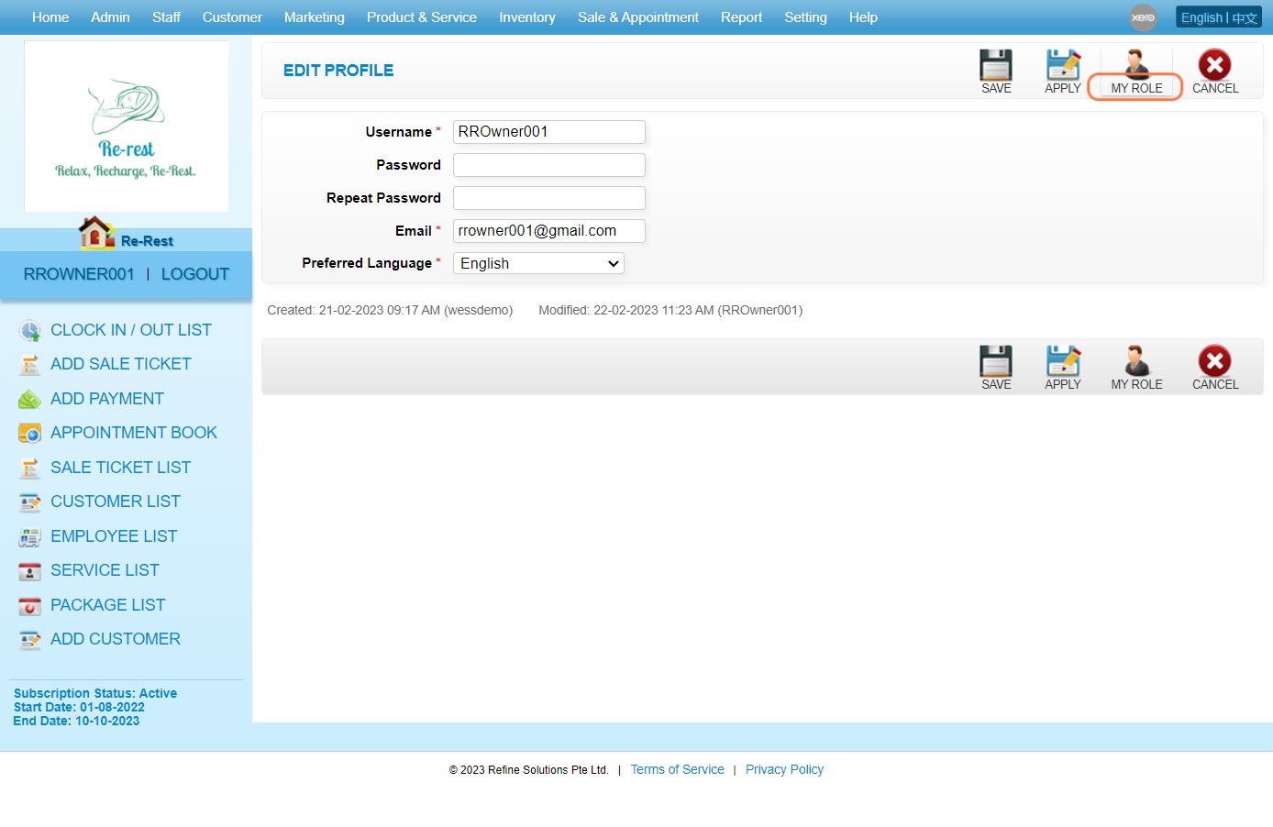Click the bottom APPLY icon
1273x827 pixels.
[1063, 361]
